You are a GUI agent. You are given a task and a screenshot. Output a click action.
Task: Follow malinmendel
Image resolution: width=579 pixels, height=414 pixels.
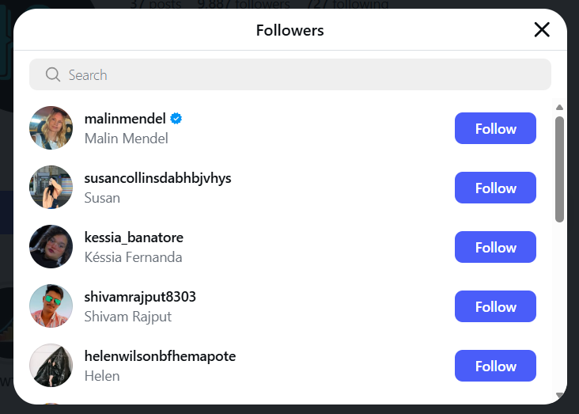[495, 128]
